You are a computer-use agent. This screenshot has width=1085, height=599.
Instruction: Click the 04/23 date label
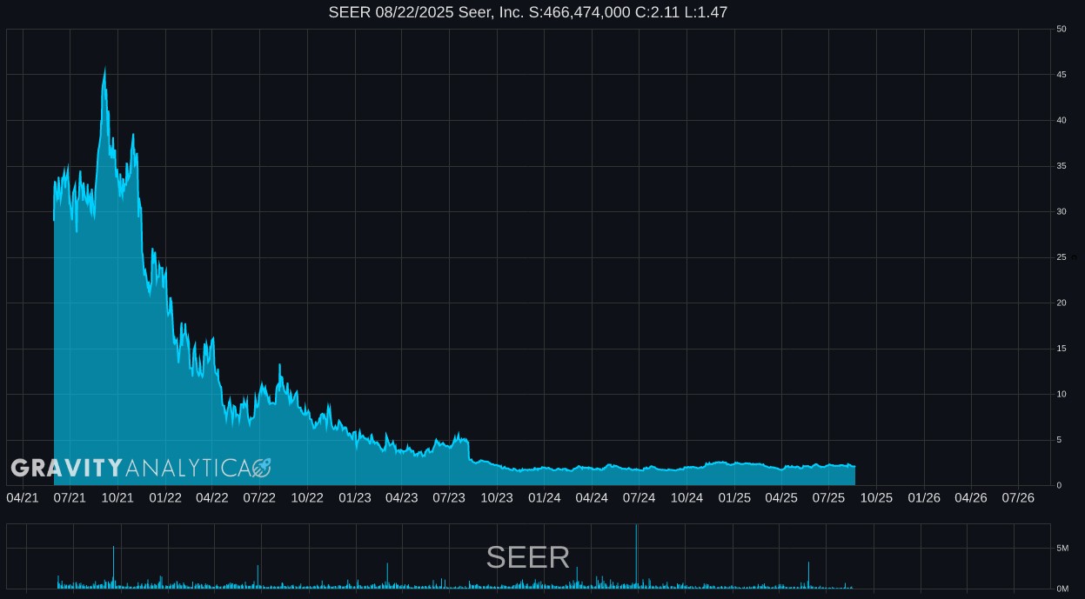(x=401, y=497)
